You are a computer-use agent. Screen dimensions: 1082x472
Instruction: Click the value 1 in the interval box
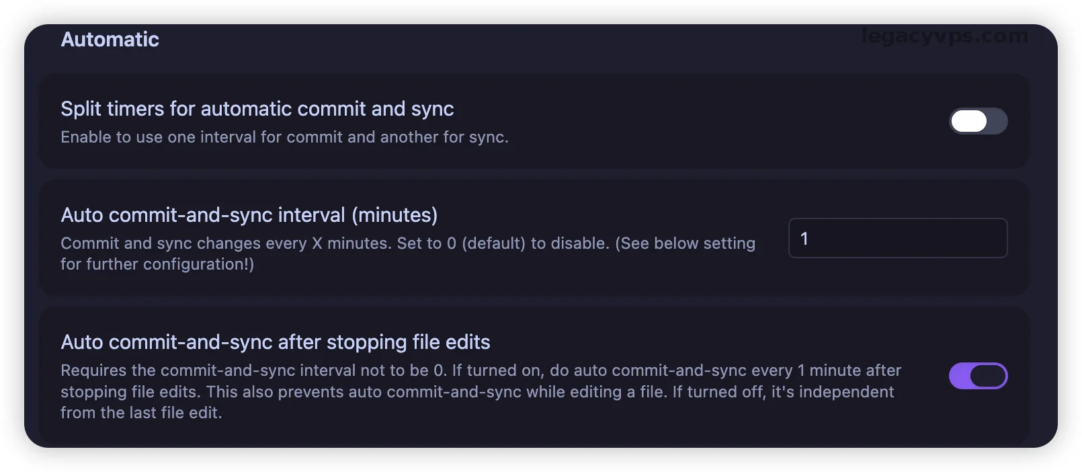[804, 239]
